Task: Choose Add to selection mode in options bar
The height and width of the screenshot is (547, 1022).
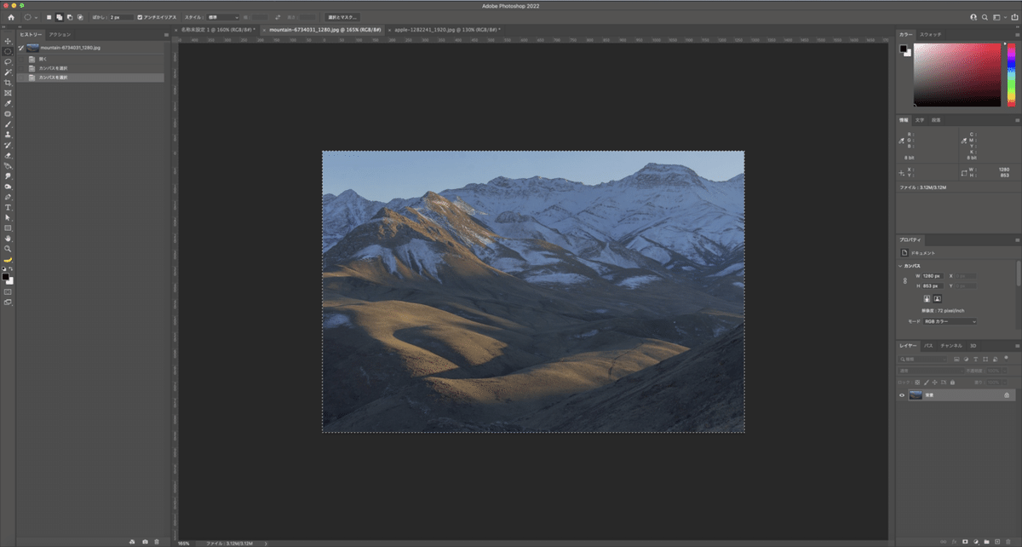Action: (x=60, y=17)
